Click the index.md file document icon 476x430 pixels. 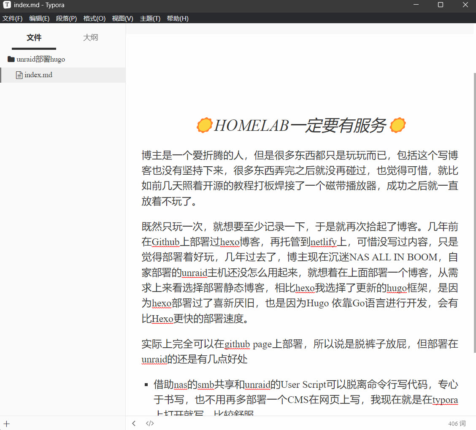19,75
